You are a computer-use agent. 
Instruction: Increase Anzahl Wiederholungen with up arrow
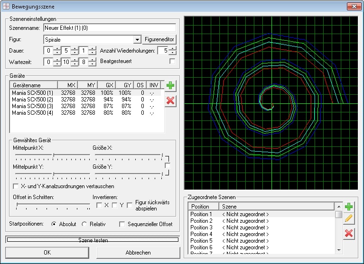172,48
